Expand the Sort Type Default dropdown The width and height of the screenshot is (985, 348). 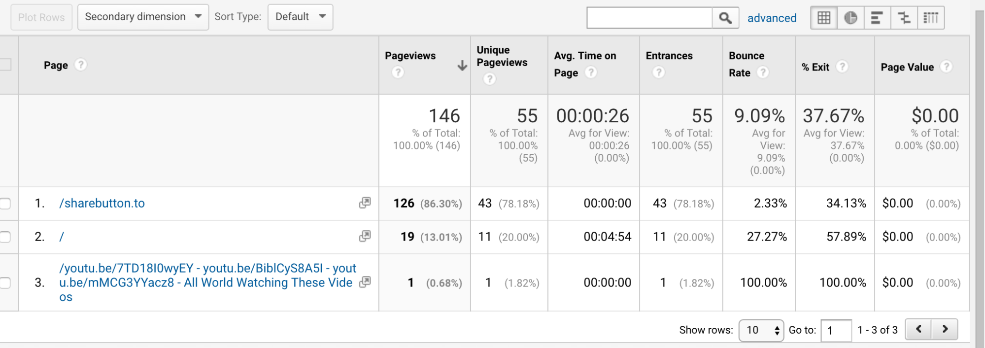[300, 17]
